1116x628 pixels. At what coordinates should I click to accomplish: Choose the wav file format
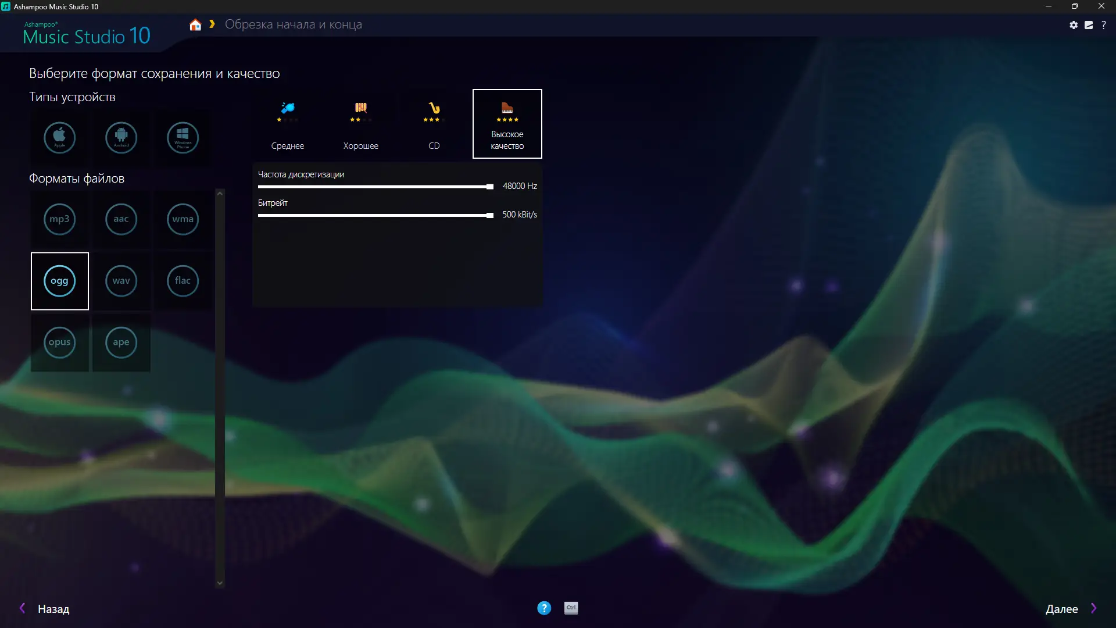coord(121,281)
